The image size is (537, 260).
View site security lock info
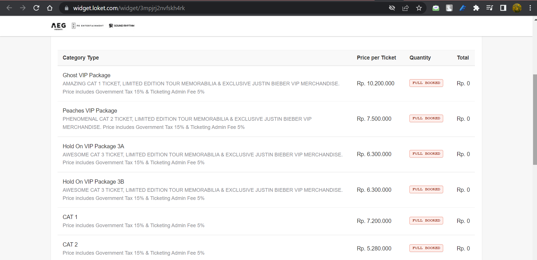(67, 8)
